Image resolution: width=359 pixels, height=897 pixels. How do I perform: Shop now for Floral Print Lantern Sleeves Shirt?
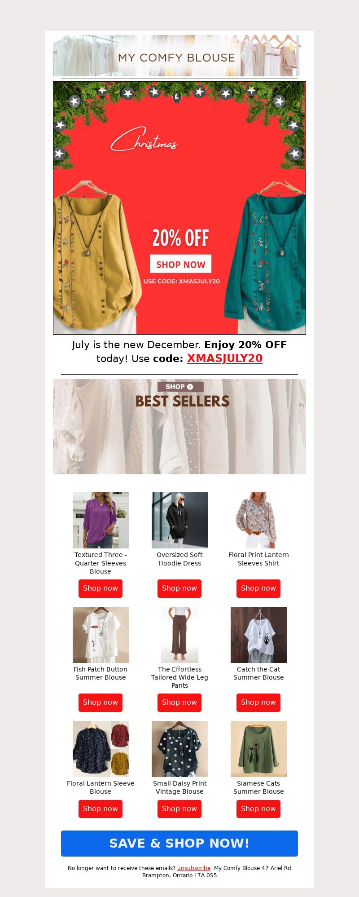(258, 588)
